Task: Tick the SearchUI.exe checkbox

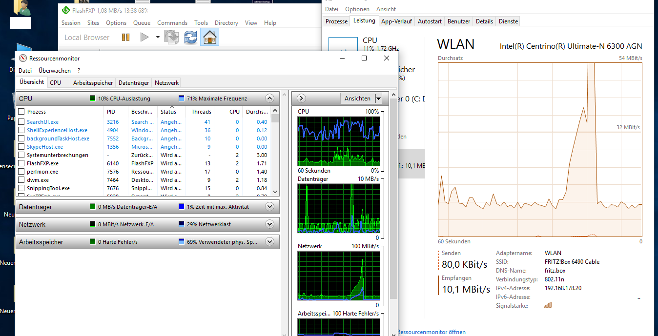Action: pyautogui.click(x=21, y=122)
